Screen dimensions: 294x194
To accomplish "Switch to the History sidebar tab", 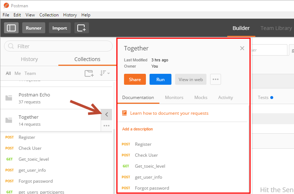I will pos(30,59).
